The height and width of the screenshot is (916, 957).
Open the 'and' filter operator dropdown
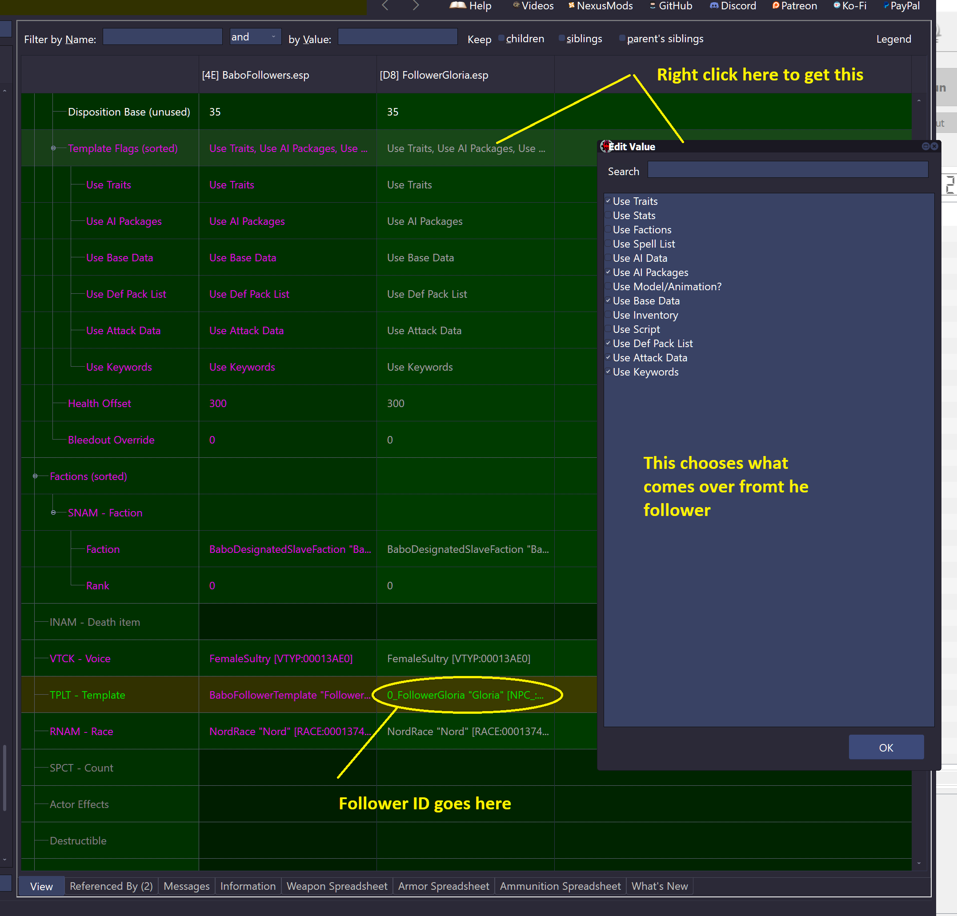(x=255, y=36)
